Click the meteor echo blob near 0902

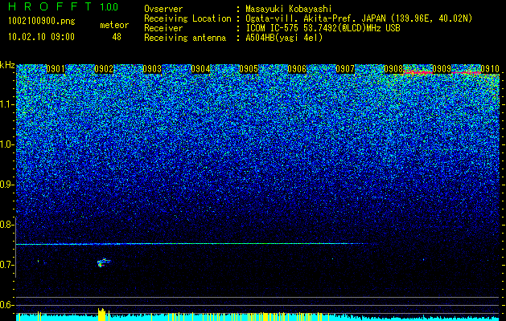pyautogui.click(x=104, y=262)
